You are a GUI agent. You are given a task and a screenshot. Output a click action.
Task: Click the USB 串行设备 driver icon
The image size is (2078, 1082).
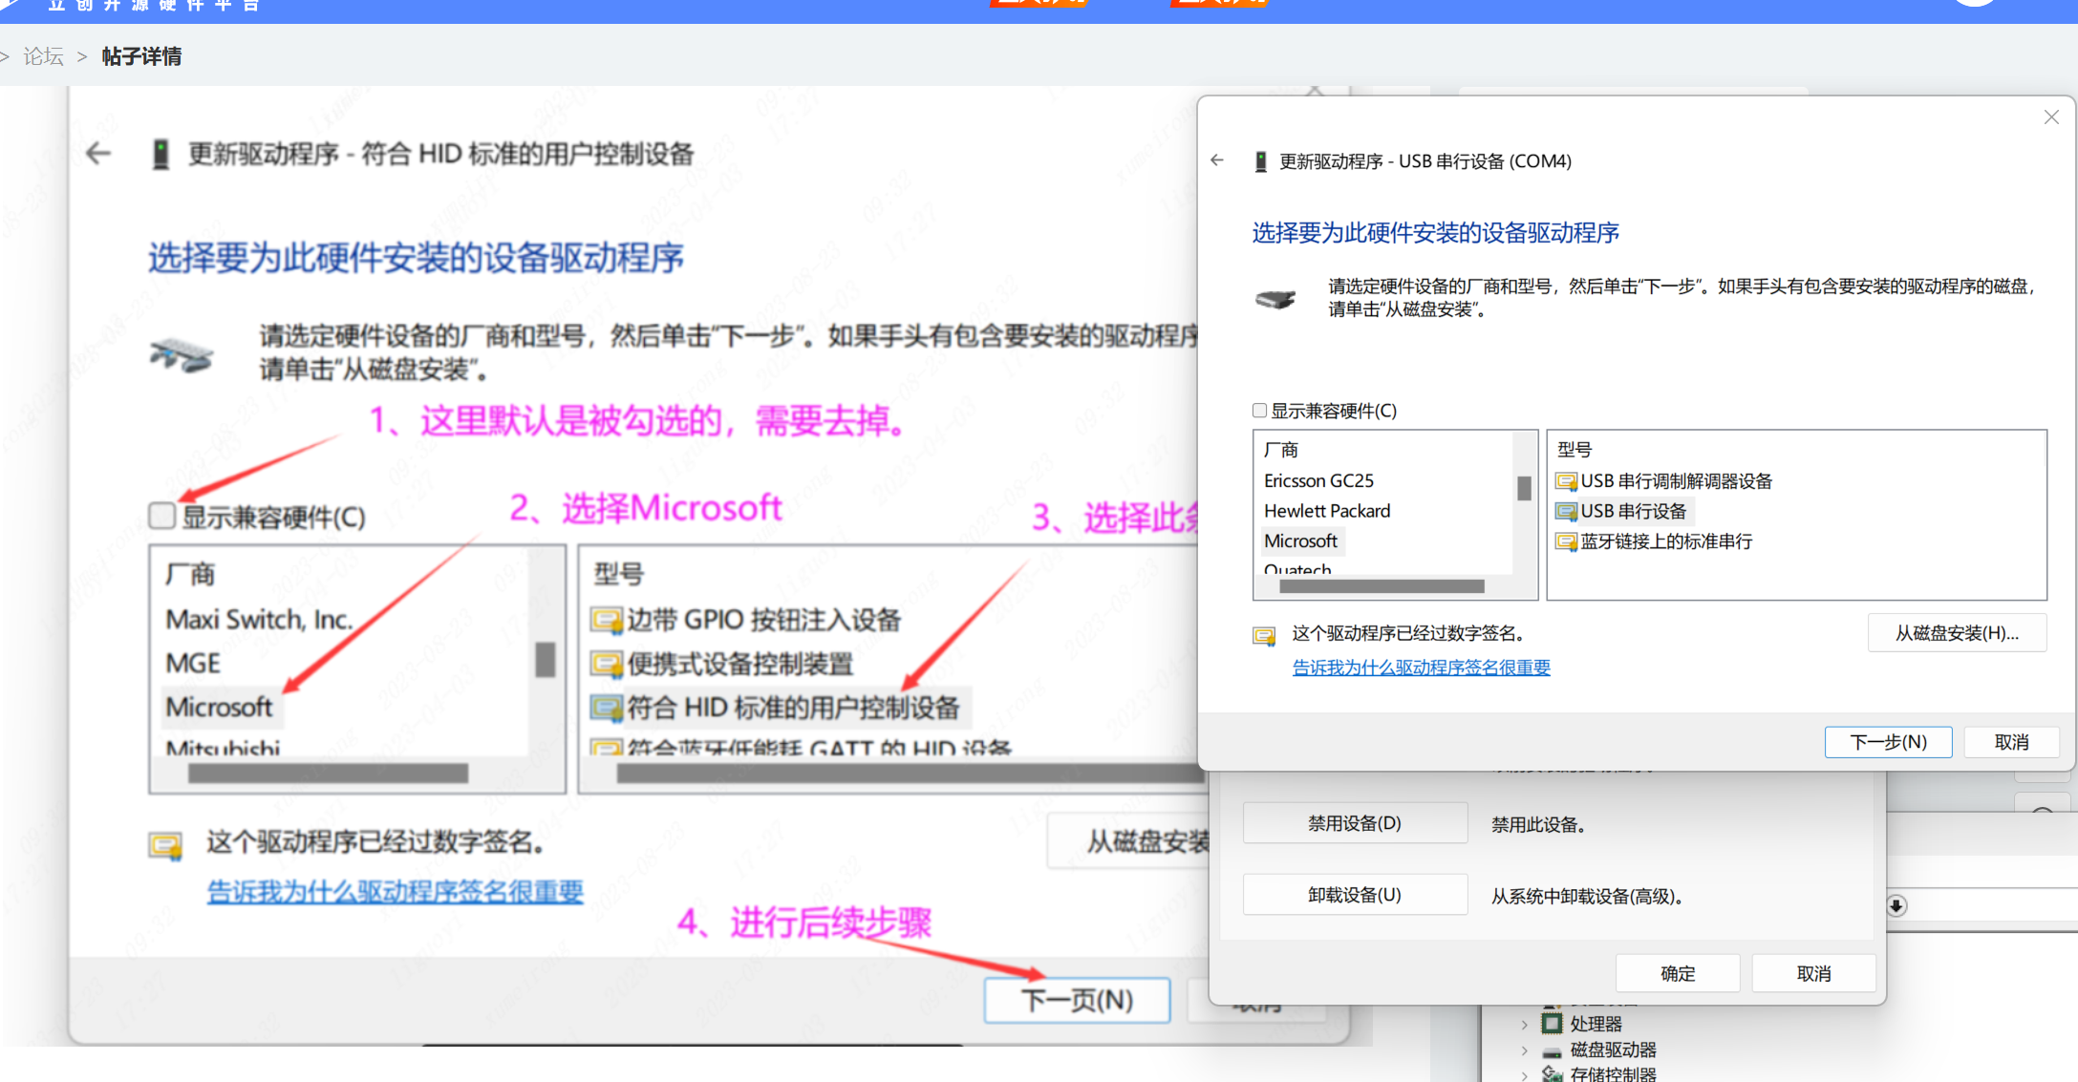pyautogui.click(x=1566, y=512)
